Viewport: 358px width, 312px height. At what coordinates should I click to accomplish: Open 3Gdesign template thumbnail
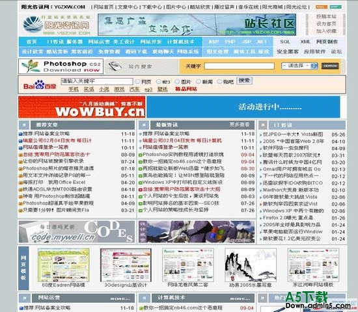126,265
